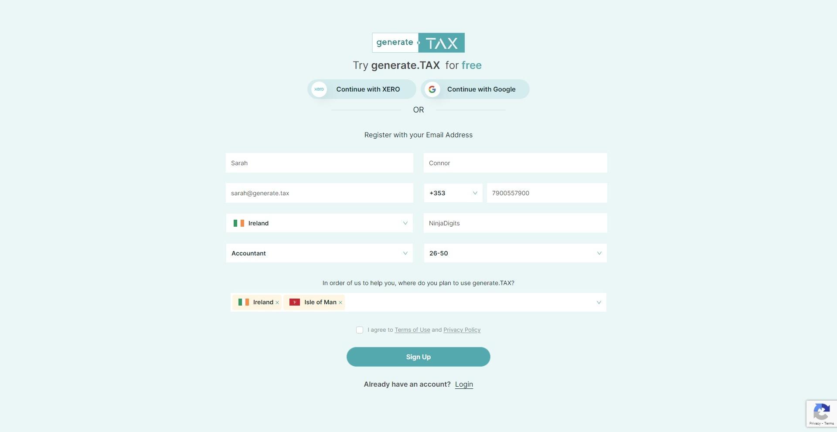This screenshot has height=432, width=837.
Task: Expand the 26-50 company size dropdown
Action: [x=515, y=253]
